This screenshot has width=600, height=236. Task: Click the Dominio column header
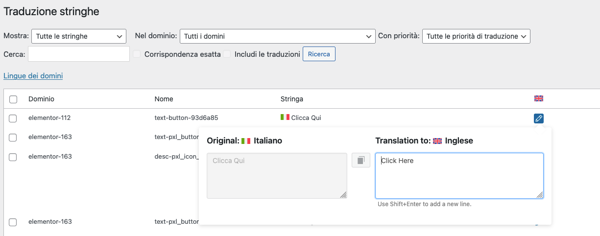41,99
